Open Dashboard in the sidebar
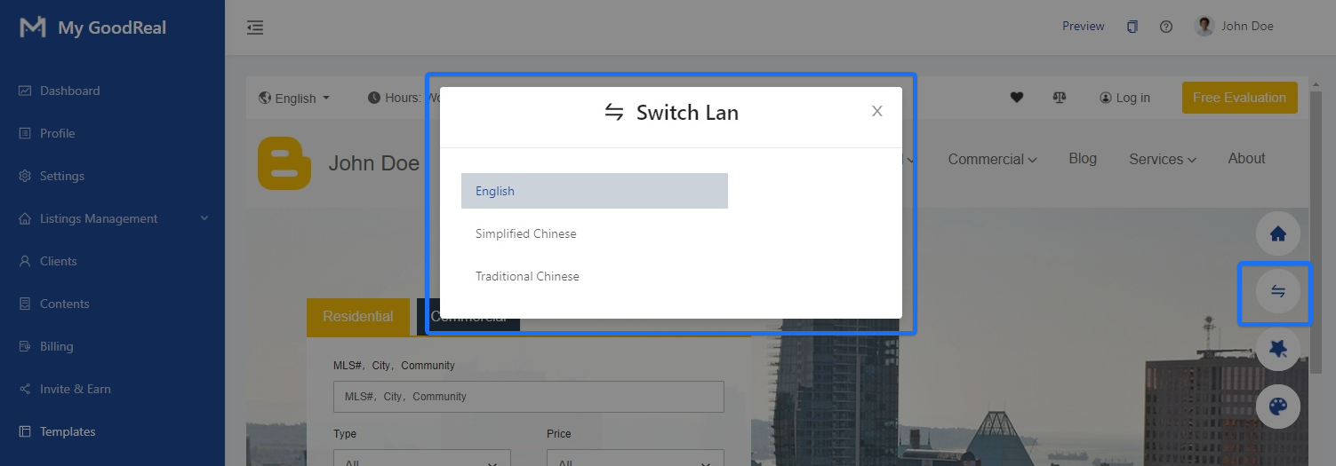The image size is (1336, 466). click(x=69, y=91)
